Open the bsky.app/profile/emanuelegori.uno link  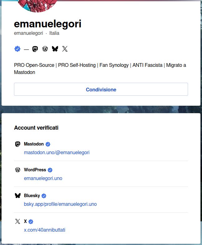tap(60, 204)
